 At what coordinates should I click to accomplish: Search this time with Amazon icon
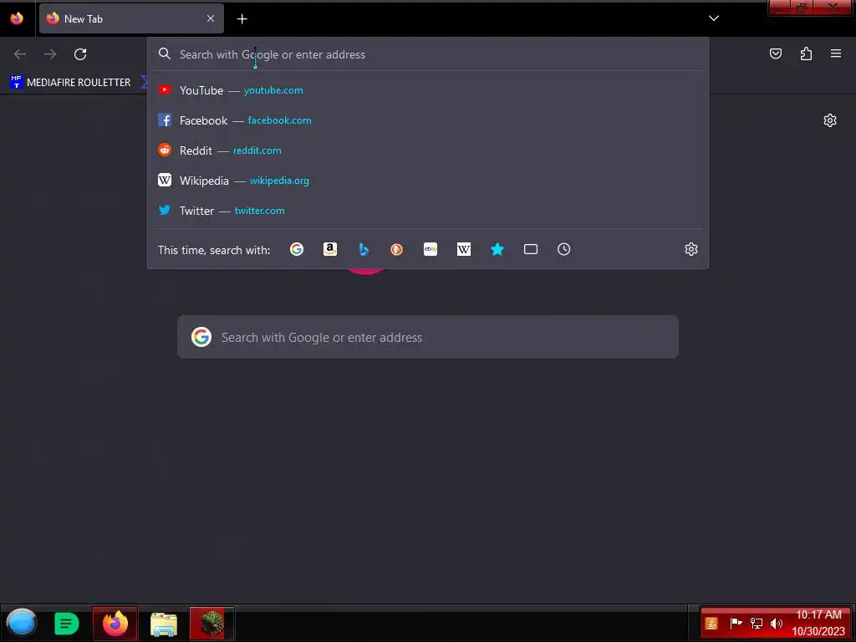tap(329, 249)
